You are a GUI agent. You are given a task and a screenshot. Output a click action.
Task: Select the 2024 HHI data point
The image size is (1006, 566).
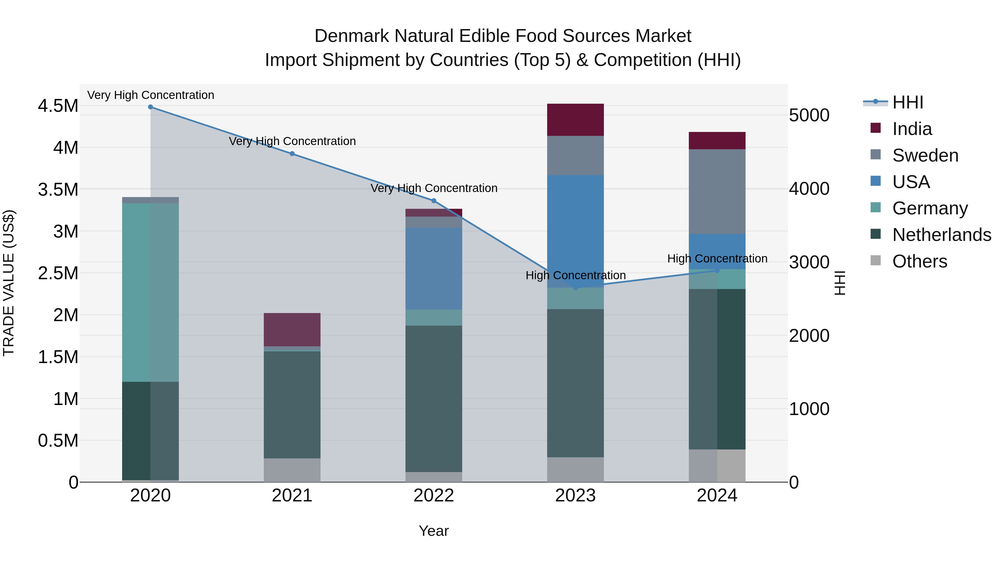coord(717,270)
